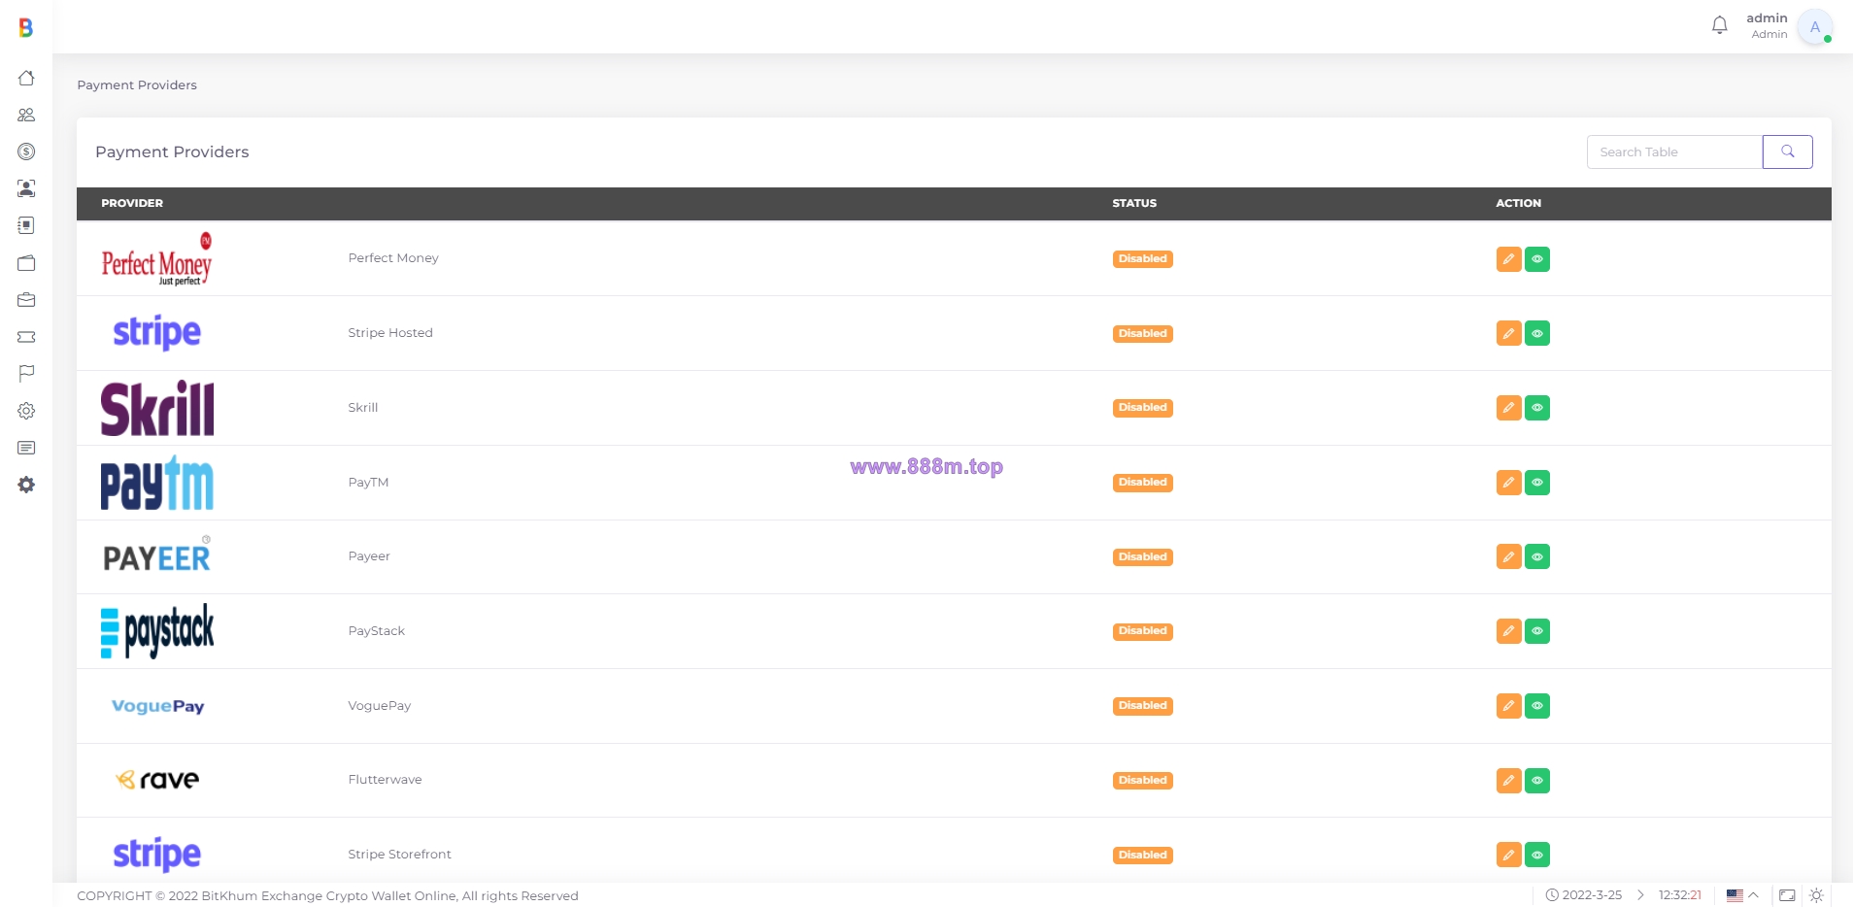Toggle Skrill provider status with eye icon

click(x=1537, y=408)
